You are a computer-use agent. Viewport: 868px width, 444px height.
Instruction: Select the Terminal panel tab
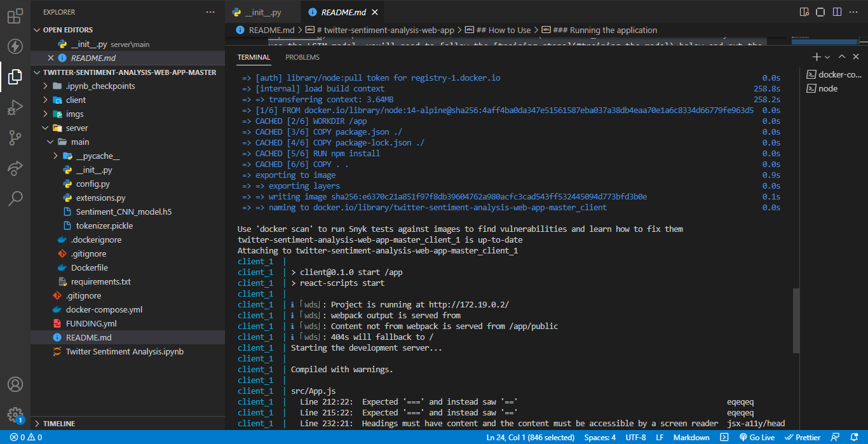254,57
